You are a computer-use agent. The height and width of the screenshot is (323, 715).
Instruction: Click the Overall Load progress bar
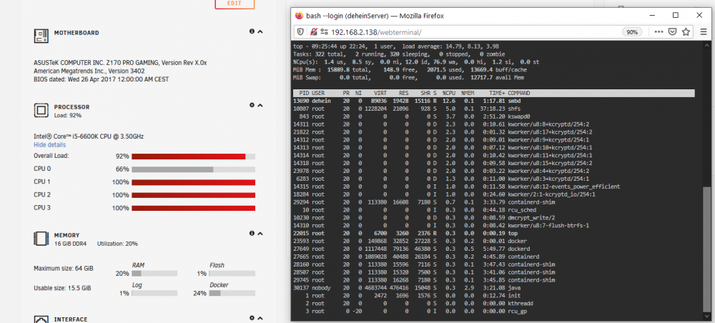click(193, 156)
